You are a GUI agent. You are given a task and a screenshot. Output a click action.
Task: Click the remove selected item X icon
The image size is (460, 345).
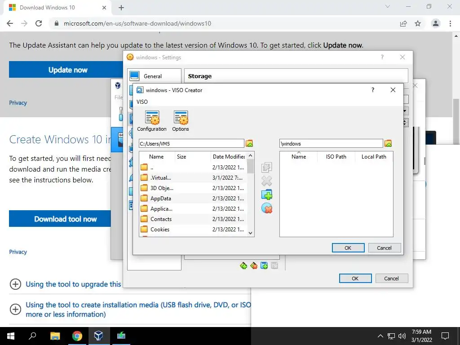(x=266, y=181)
